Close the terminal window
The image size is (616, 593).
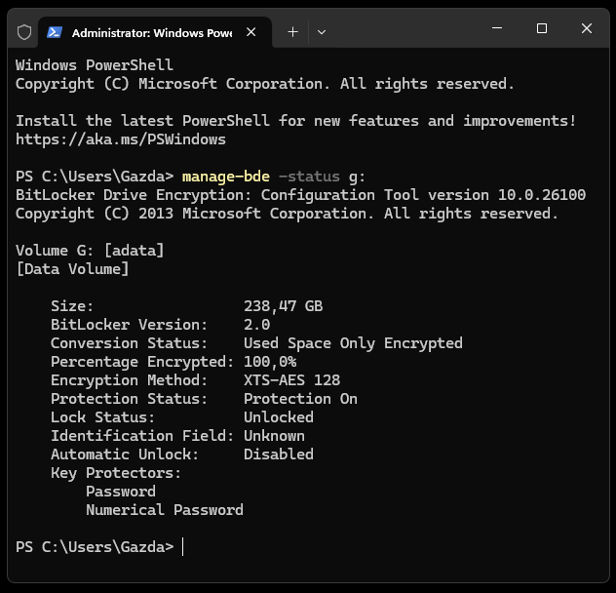587,28
